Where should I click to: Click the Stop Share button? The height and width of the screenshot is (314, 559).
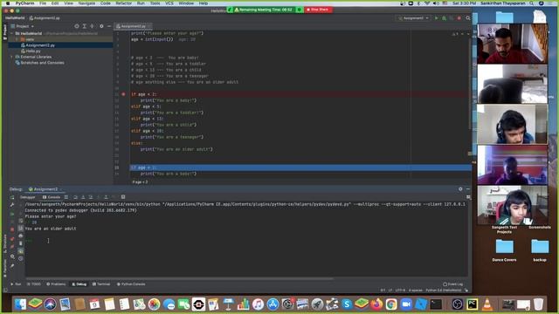point(318,10)
